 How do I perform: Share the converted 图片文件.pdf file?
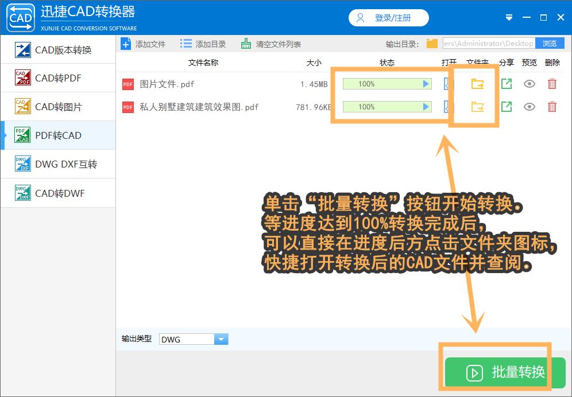pyautogui.click(x=507, y=84)
